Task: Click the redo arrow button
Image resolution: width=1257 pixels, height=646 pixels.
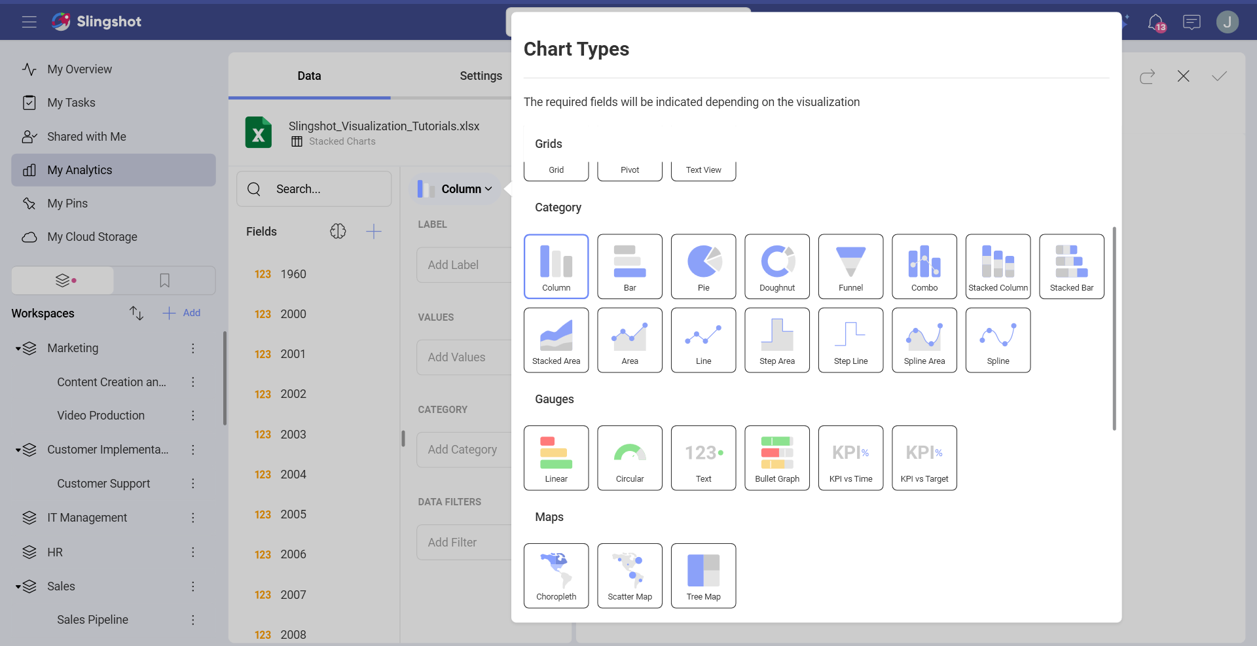Action: [x=1147, y=77]
